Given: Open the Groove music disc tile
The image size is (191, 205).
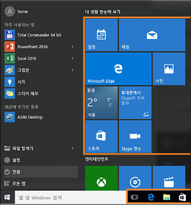Looking at the screenshot, I should tap(135, 178).
